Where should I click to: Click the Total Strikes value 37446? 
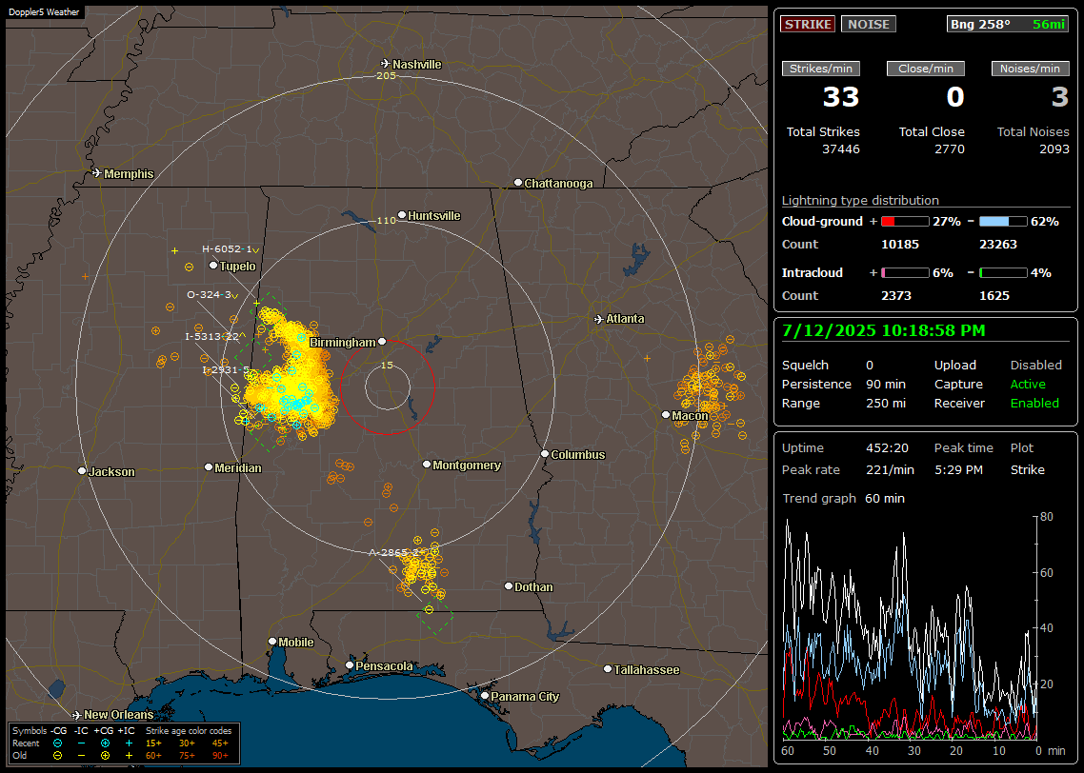click(841, 149)
